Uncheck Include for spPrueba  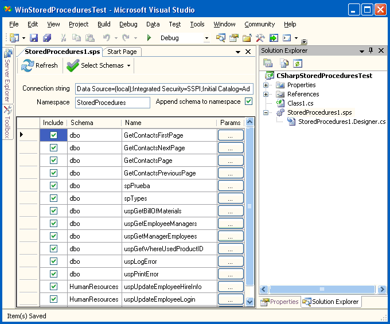pos(53,185)
